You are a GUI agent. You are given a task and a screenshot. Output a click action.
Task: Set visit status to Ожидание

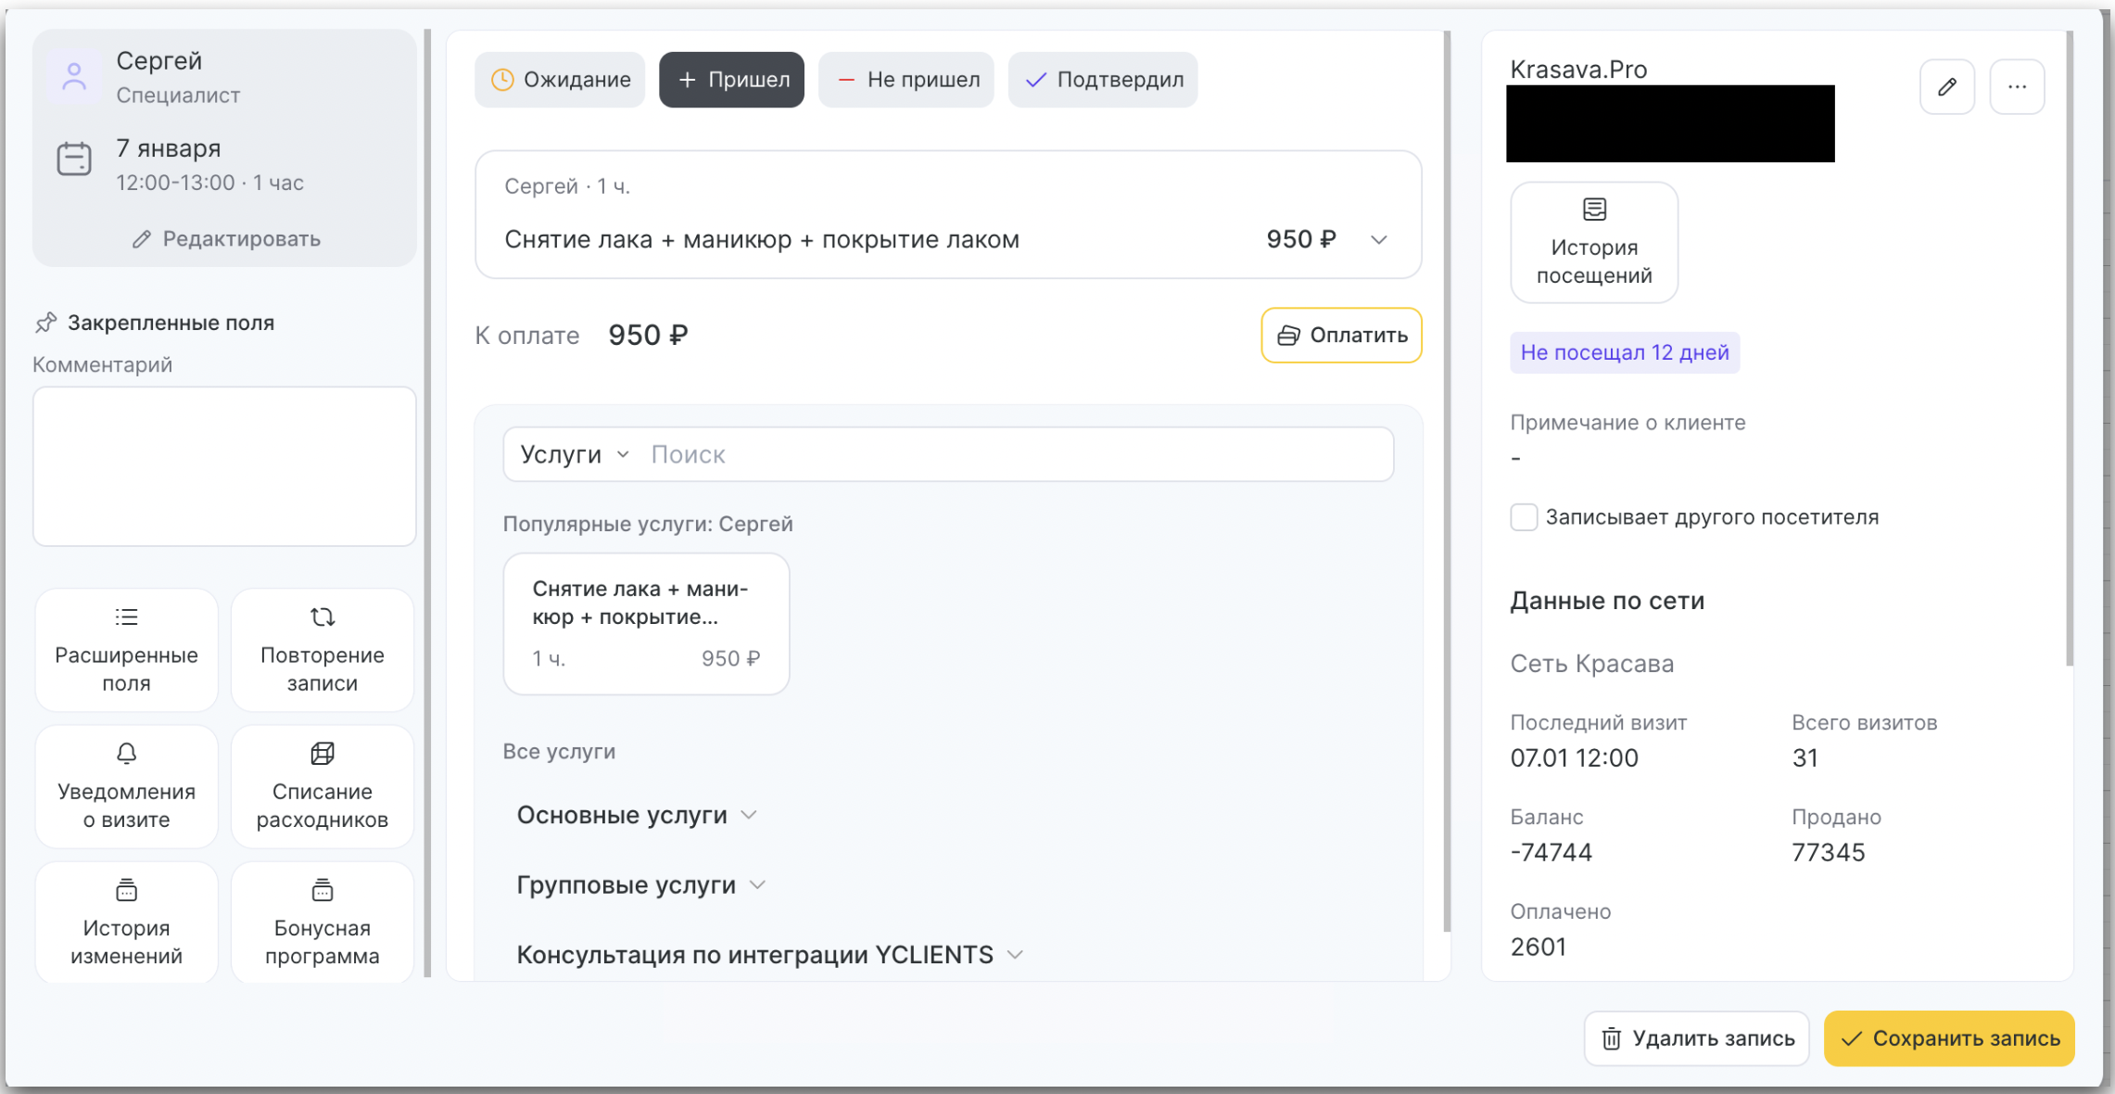(x=560, y=80)
